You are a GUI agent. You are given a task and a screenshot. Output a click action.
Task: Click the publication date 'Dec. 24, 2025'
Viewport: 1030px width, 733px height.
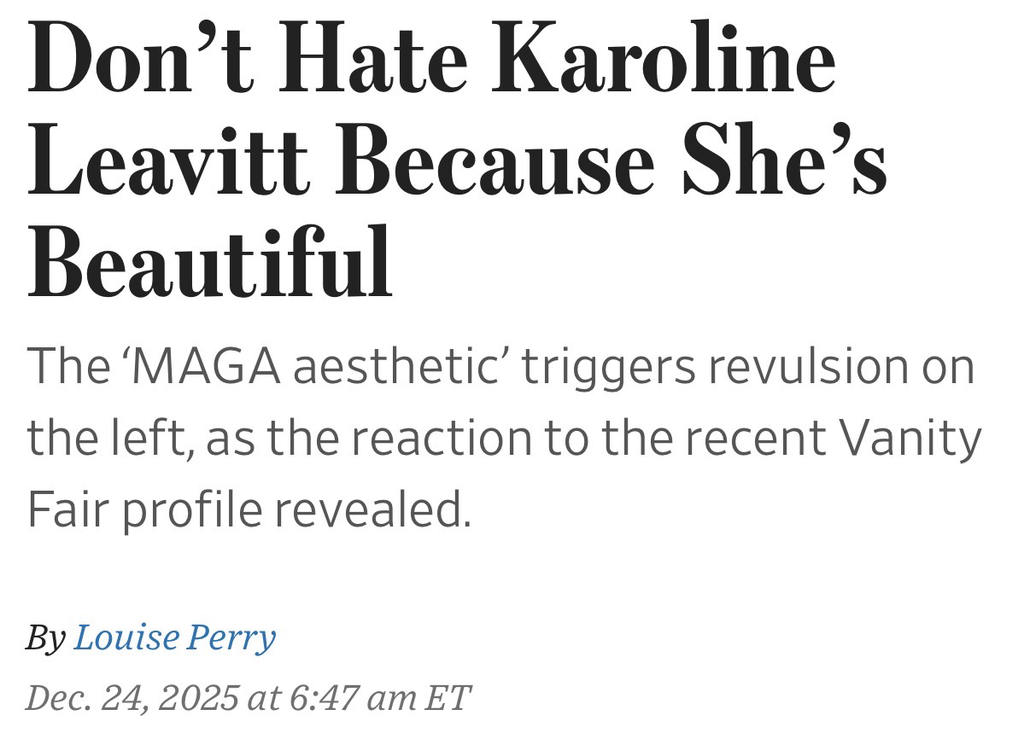point(133,696)
